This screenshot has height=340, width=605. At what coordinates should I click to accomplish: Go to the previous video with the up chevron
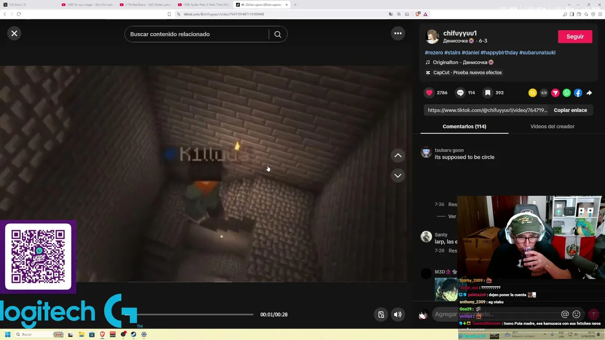pyautogui.click(x=398, y=155)
